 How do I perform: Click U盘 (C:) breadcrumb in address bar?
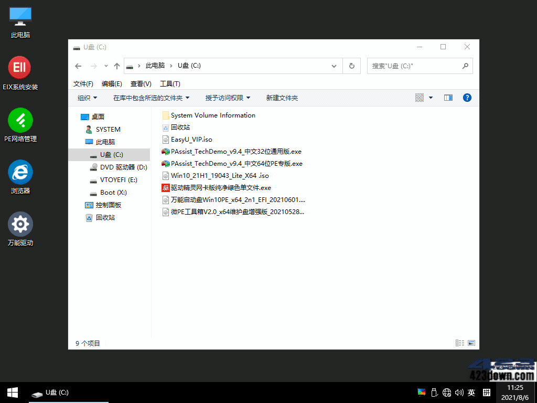[189, 66]
